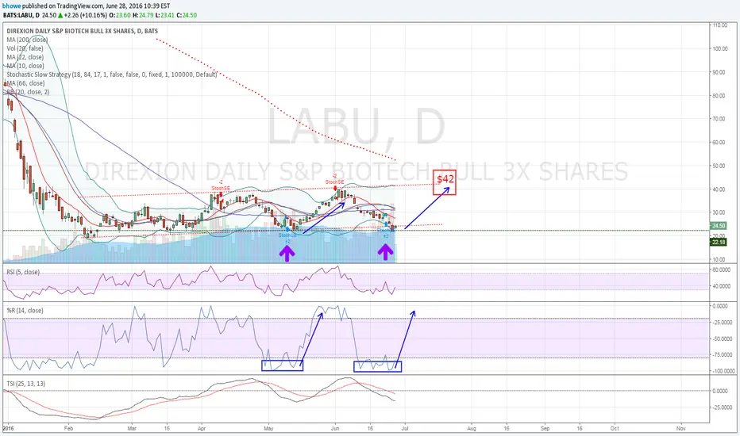This screenshot has height=436, width=740.
Task: Click the 40.00 price axis label
Action: 719,189
